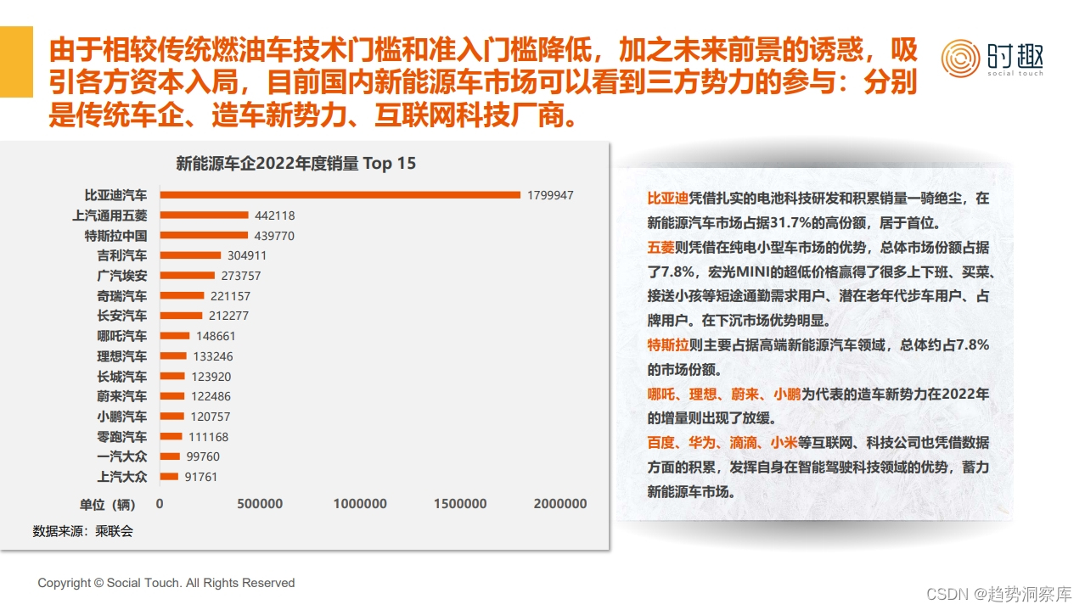This screenshot has width=1085, height=610.
Task: Click the value 304911
Action: pyautogui.click(x=246, y=255)
